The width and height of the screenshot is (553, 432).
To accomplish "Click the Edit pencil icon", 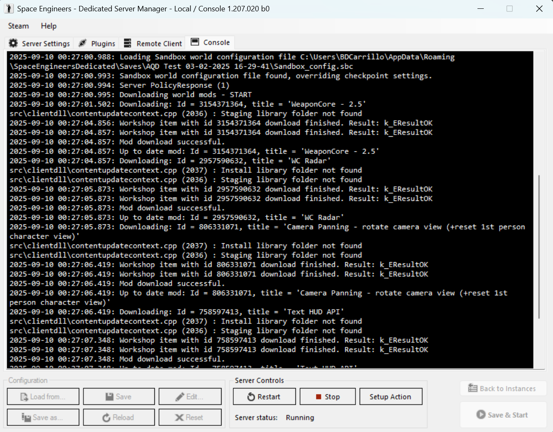I will (180, 397).
